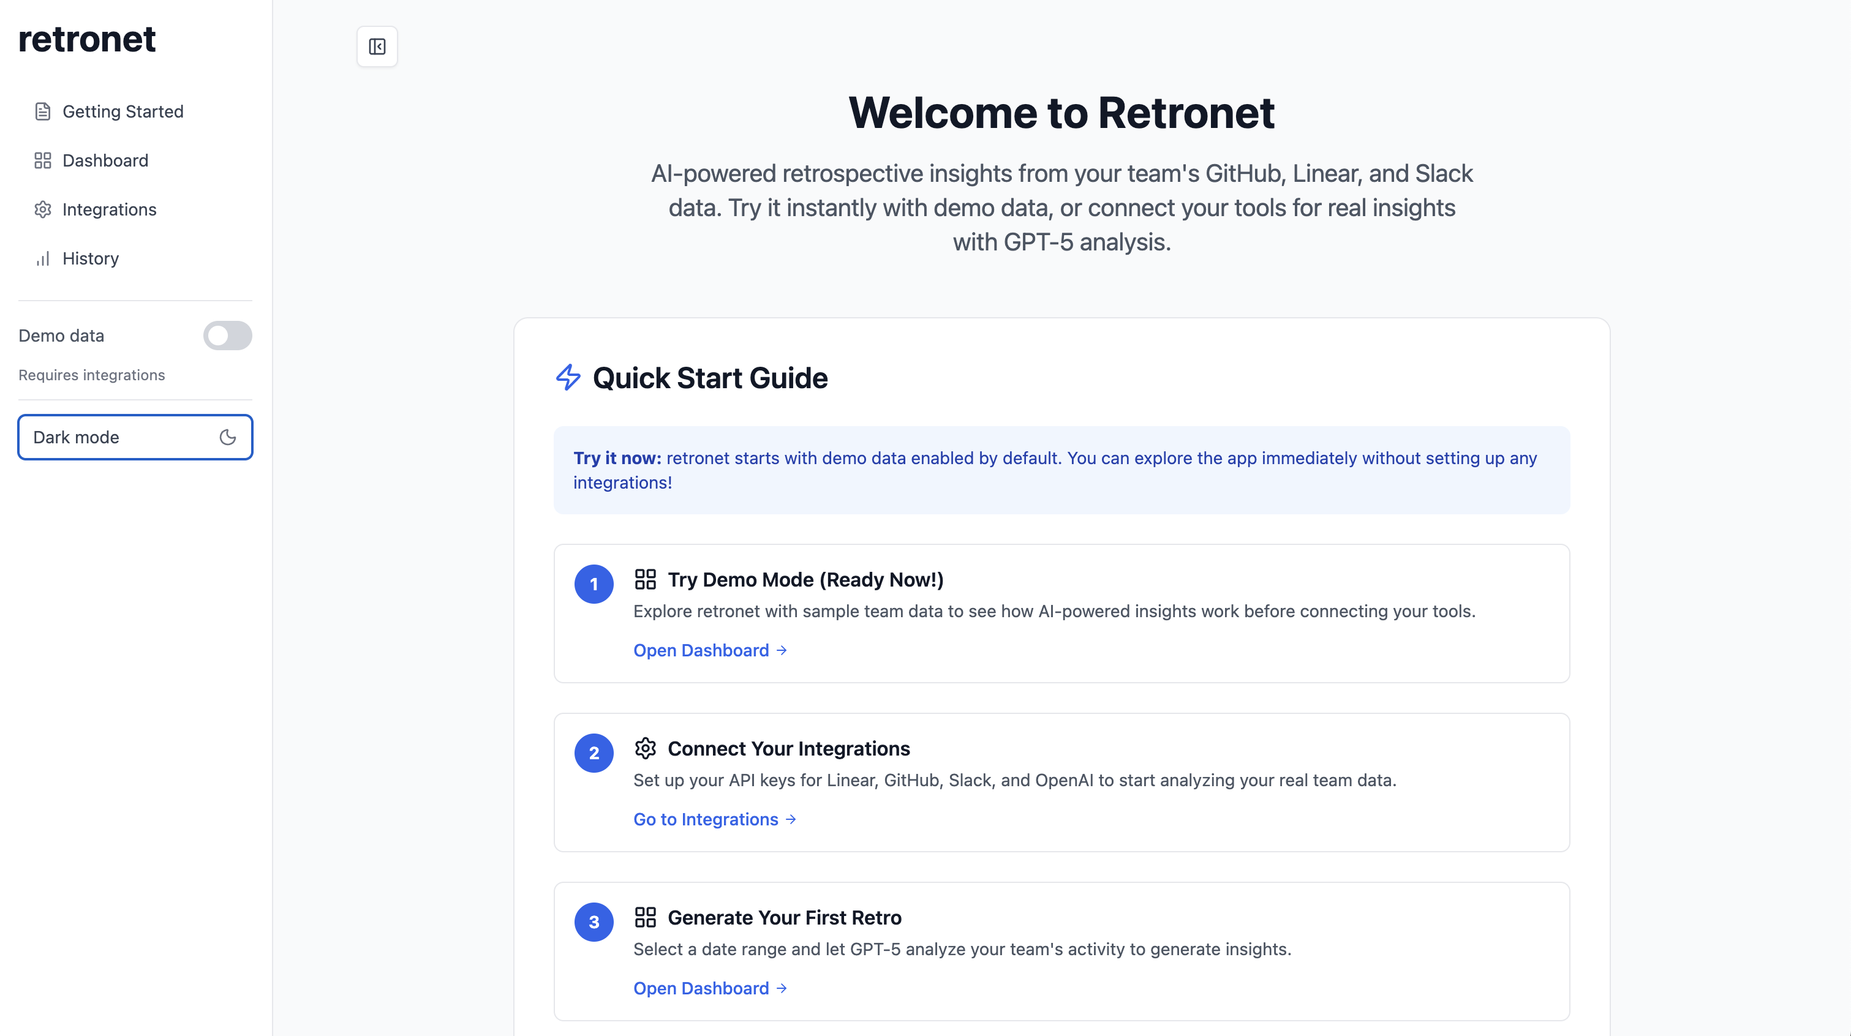Toggle the Demo data switch

227,336
